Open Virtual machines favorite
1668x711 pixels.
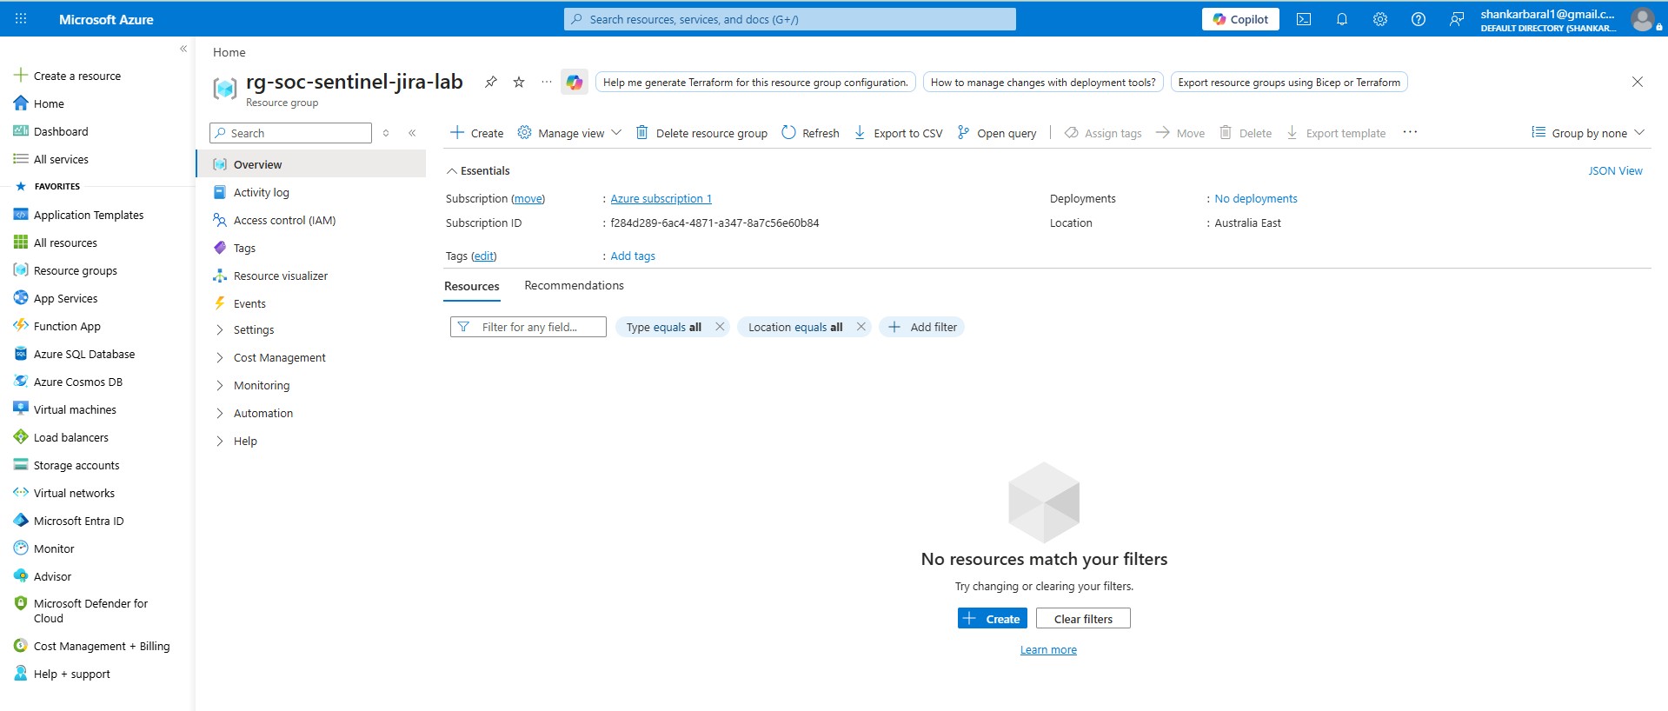click(64, 409)
